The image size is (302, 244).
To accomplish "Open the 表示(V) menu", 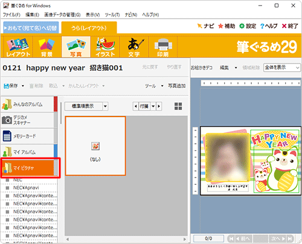I will 92,14.
